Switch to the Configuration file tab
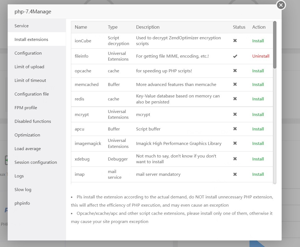The height and width of the screenshot is (247, 300). [32, 94]
